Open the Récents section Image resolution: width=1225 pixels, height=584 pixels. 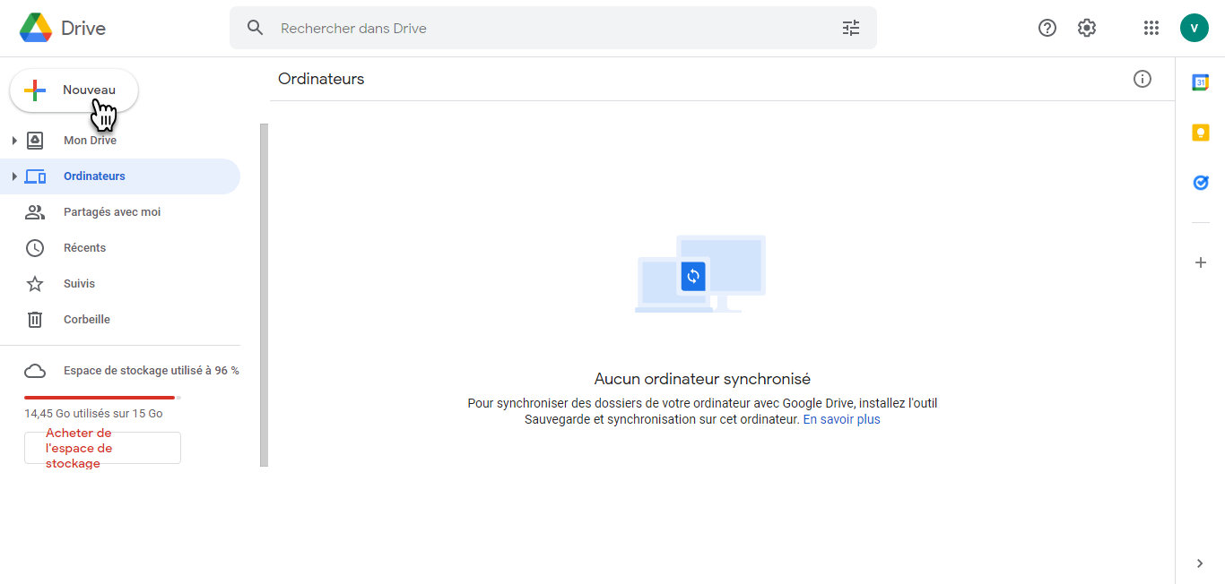(x=84, y=248)
